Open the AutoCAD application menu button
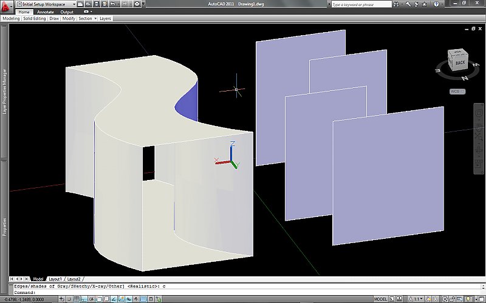Screen dimensions: 486x303 tap(7, 5)
